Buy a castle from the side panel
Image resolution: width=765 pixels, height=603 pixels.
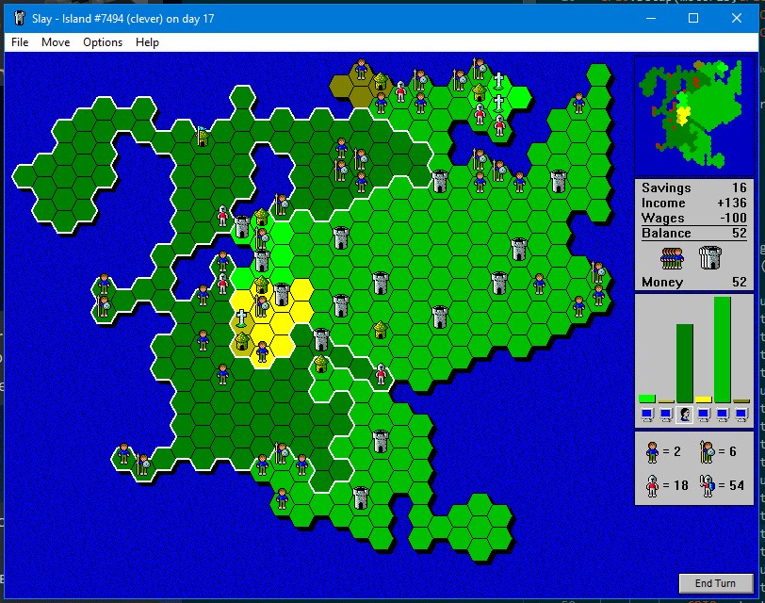point(709,257)
